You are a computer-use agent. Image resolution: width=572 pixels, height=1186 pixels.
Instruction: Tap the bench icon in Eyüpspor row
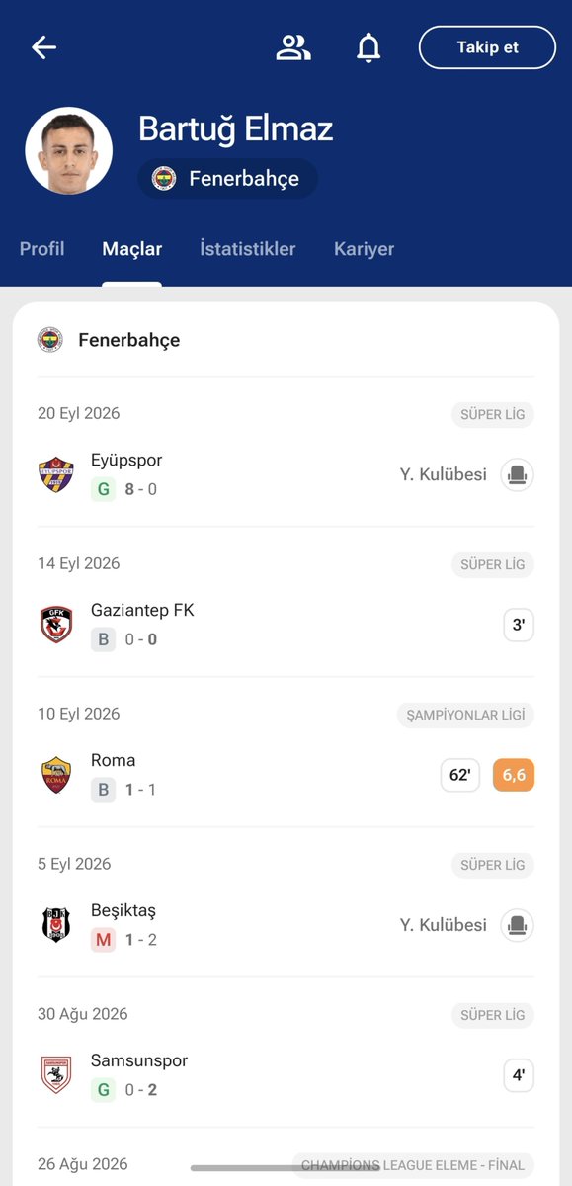coord(517,474)
